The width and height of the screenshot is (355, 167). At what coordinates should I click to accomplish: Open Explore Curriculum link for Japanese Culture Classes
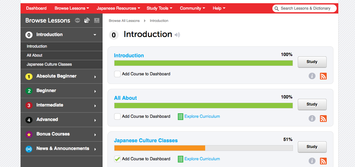202,159
